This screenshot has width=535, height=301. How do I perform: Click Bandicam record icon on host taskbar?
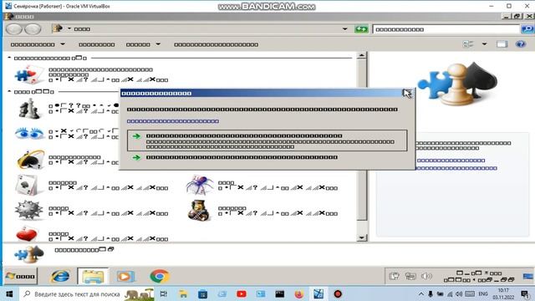338,293
